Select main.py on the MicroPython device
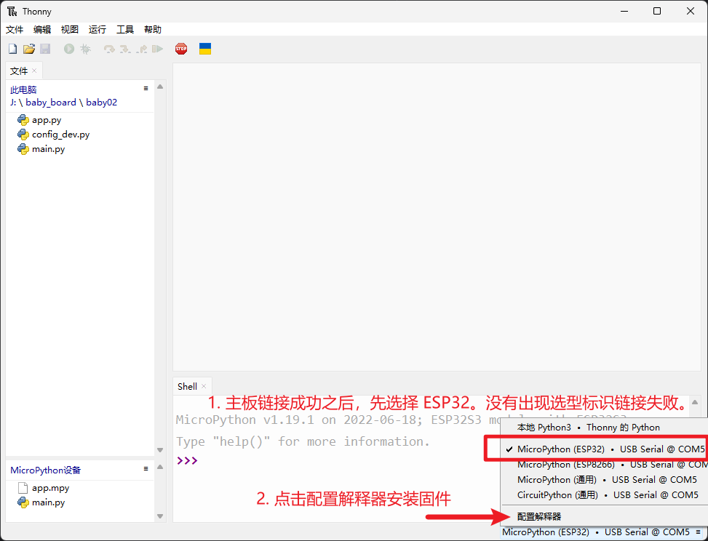Viewport: 708px width, 541px height. 48,502
